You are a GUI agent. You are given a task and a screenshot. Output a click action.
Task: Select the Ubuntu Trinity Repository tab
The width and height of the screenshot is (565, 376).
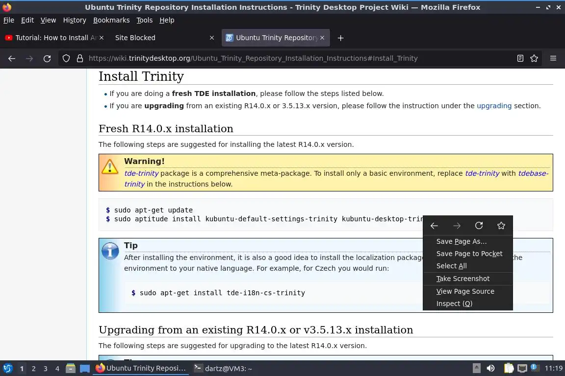click(x=276, y=38)
